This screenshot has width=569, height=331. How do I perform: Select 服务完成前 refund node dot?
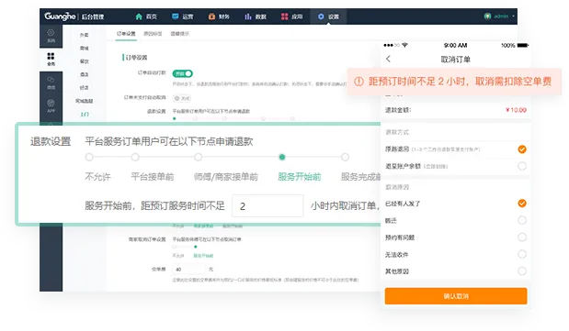tap(345, 157)
